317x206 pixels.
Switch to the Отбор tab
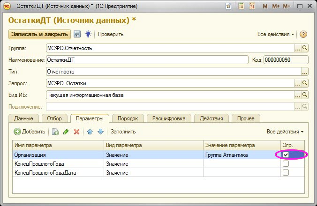[54, 118]
